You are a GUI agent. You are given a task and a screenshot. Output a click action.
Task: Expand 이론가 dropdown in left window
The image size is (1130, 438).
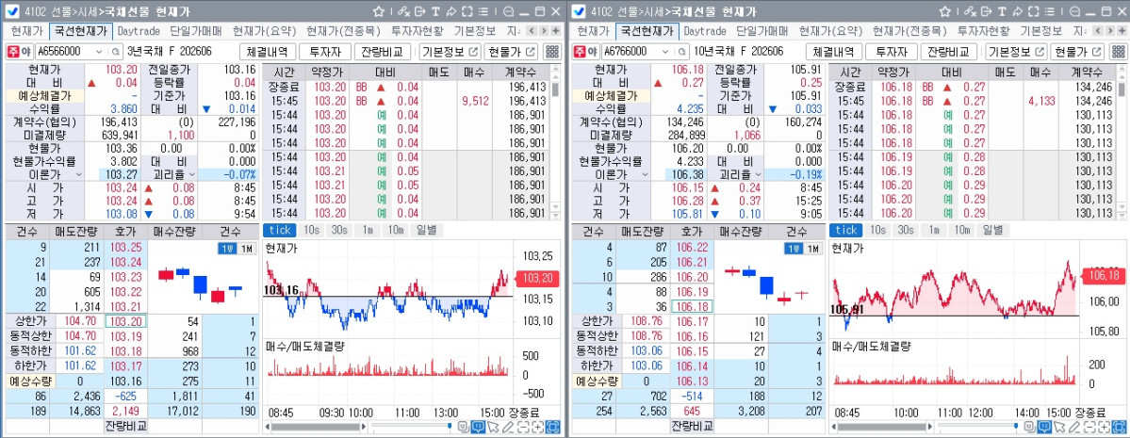point(78,174)
